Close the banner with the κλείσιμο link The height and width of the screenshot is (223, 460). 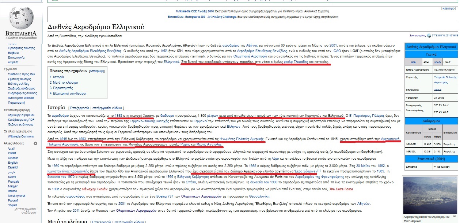tap(448, 8)
